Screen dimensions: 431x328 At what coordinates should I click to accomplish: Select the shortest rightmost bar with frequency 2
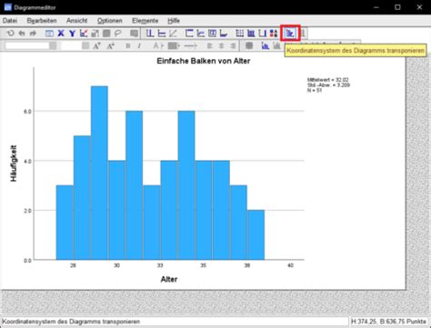coord(256,235)
